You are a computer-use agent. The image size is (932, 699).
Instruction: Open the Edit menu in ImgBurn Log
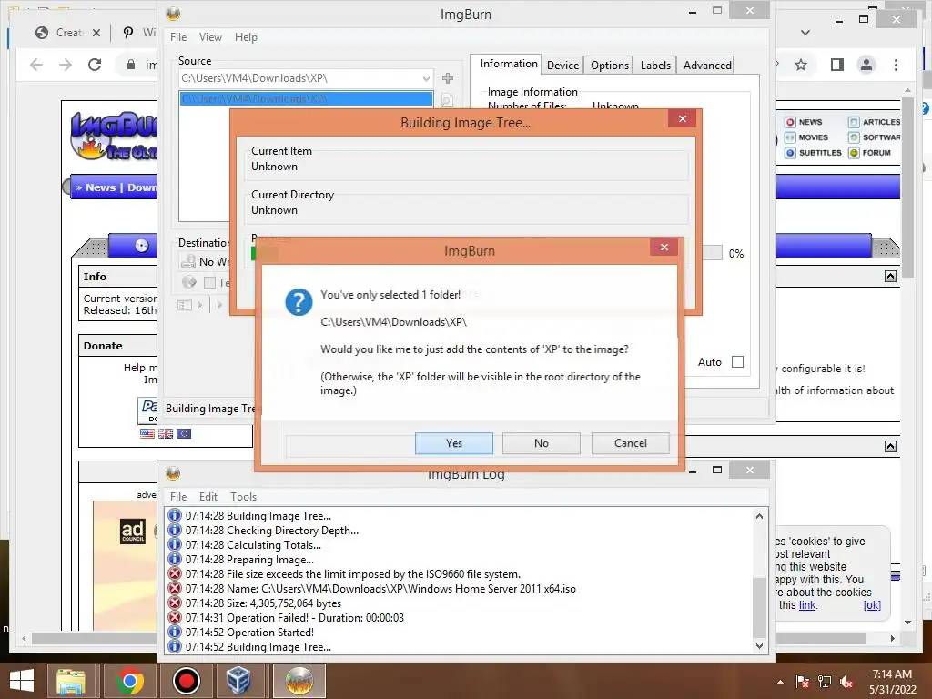click(208, 497)
